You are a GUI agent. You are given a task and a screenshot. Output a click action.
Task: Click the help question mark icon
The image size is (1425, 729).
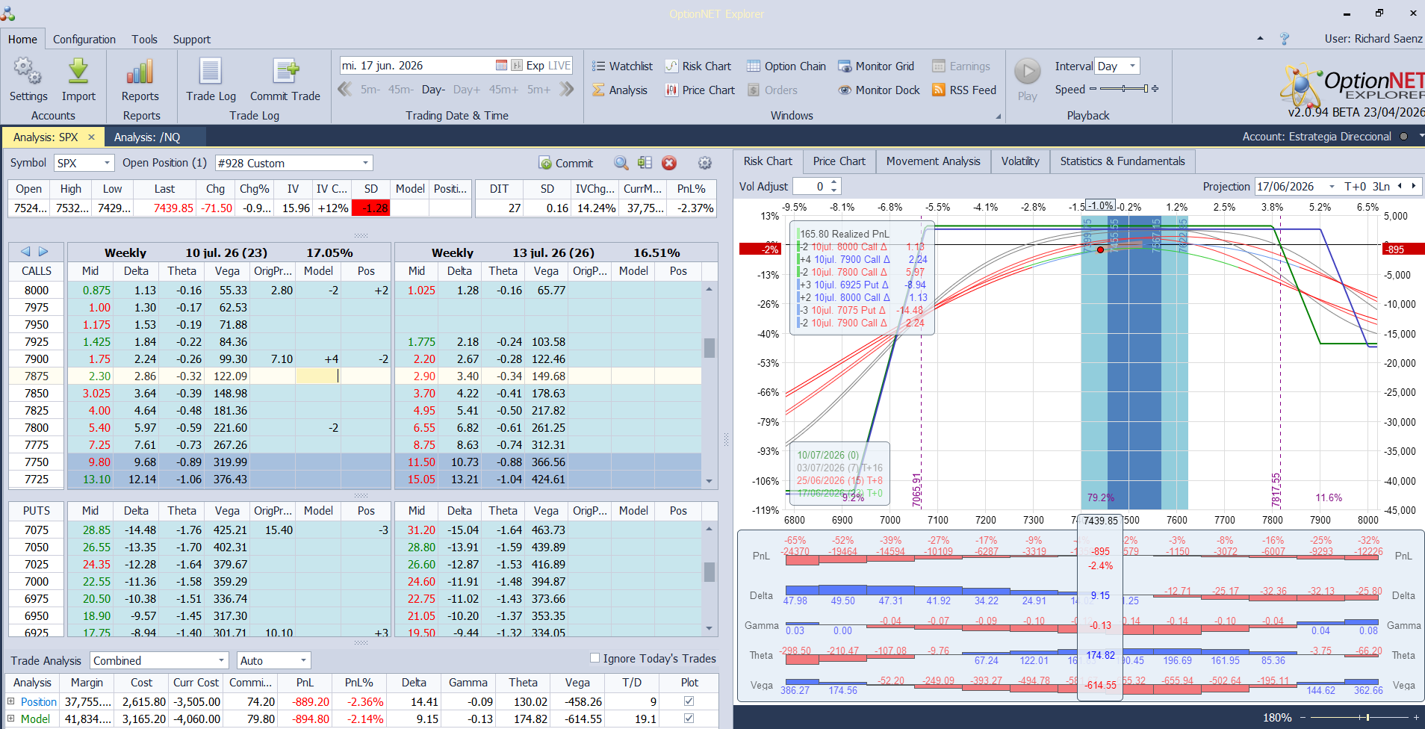(x=1285, y=39)
